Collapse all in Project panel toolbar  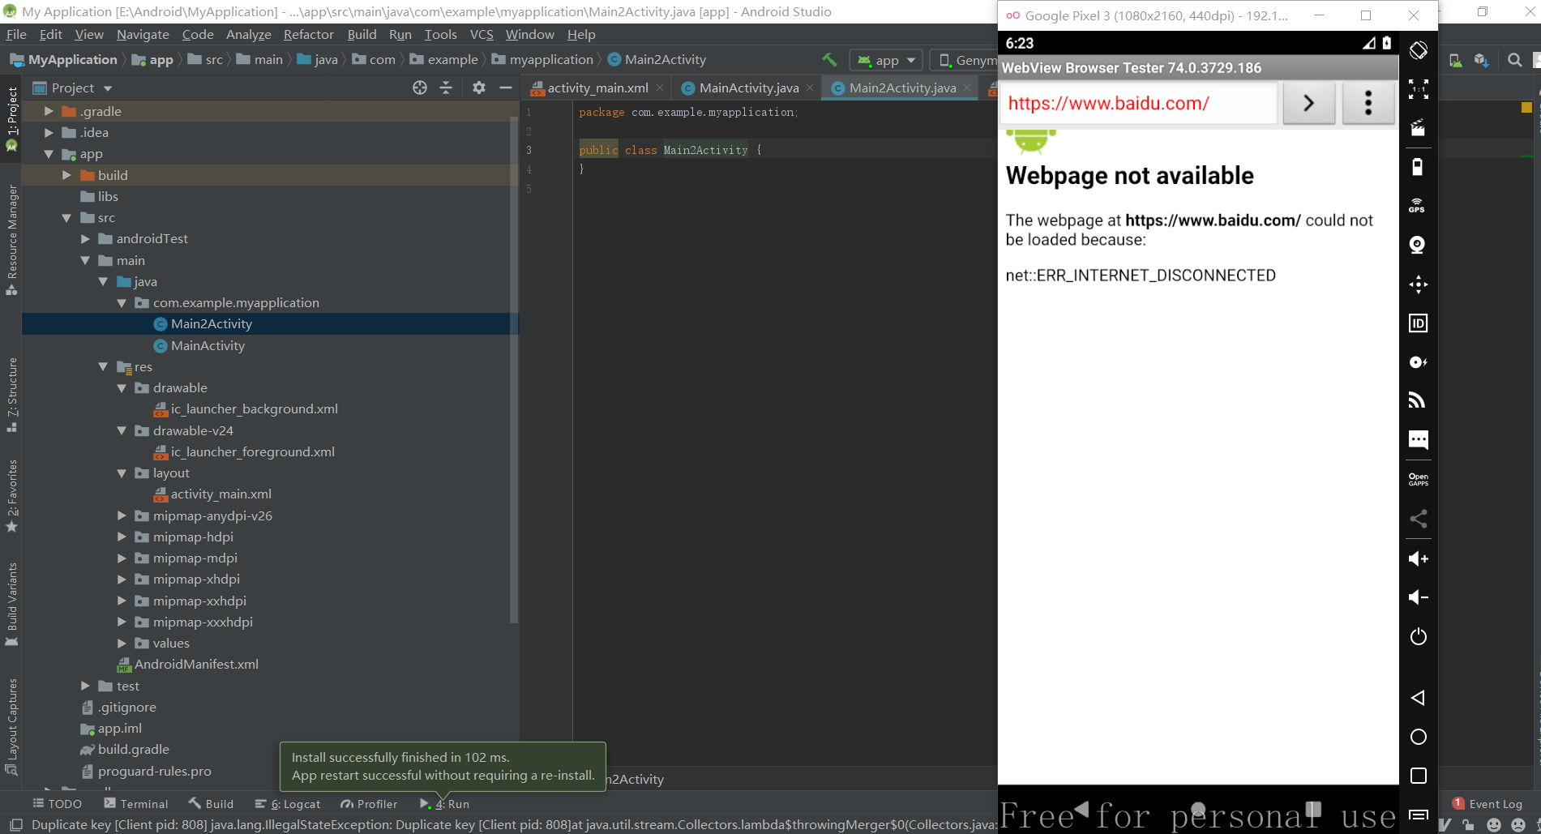(x=446, y=88)
